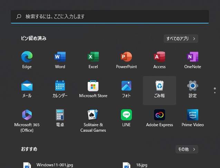Launch Adobe Express

[x=160, y=118]
